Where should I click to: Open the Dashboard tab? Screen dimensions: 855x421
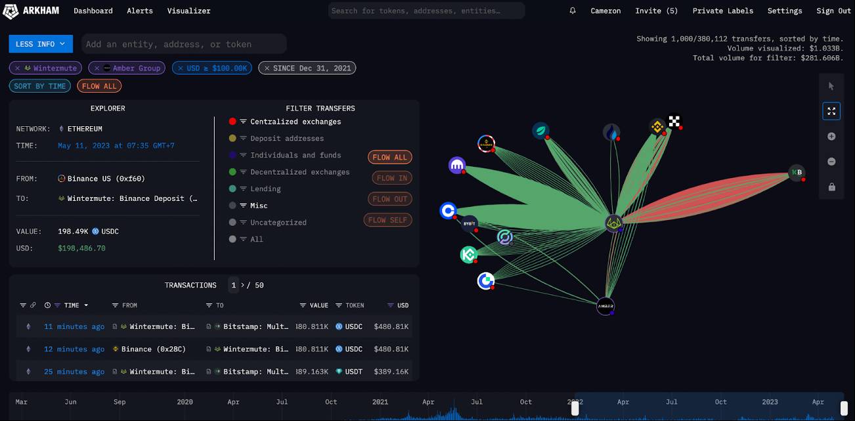(x=93, y=11)
